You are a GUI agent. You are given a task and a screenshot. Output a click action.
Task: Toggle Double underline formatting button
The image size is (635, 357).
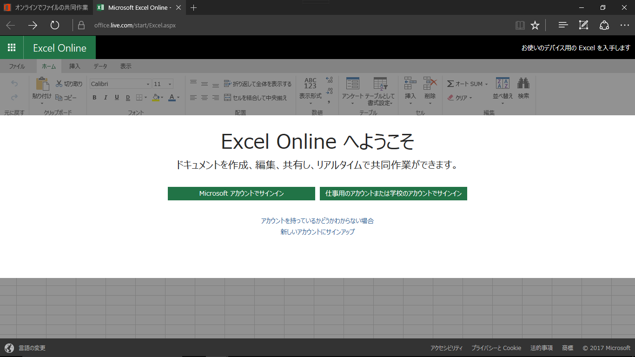click(x=128, y=98)
